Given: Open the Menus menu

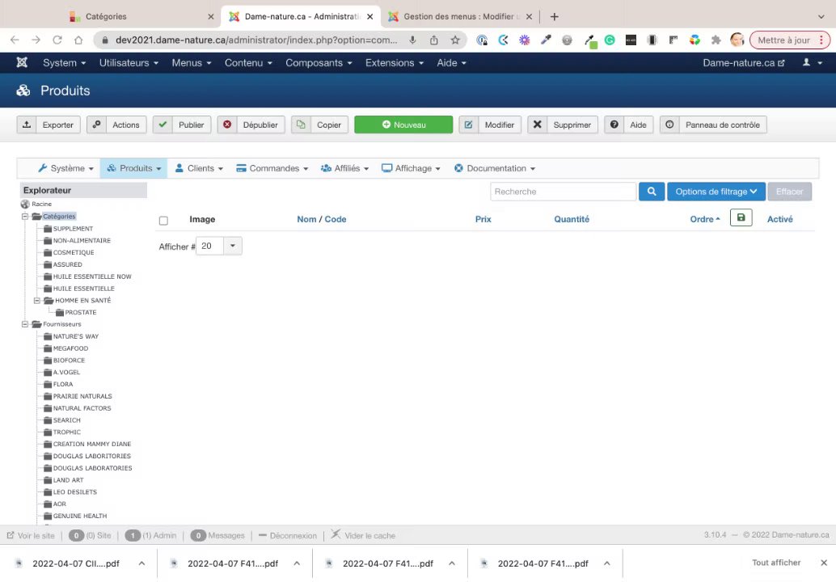Looking at the screenshot, I should [x=192, y=63].
